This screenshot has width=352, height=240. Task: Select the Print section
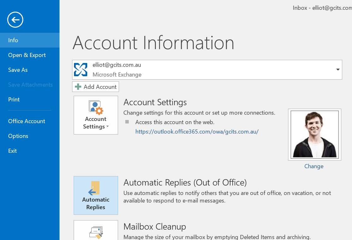pos(14,99)
